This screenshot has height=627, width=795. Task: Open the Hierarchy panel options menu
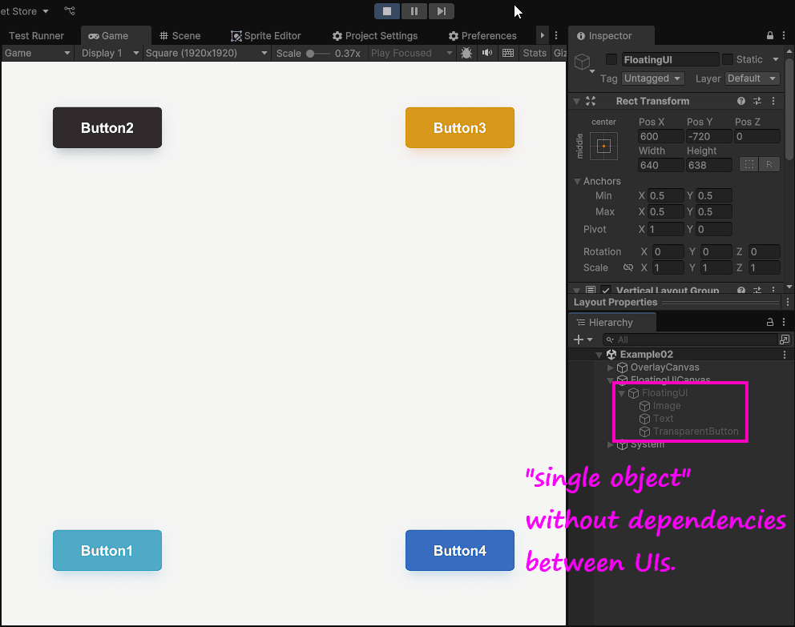tap(784, 322)
